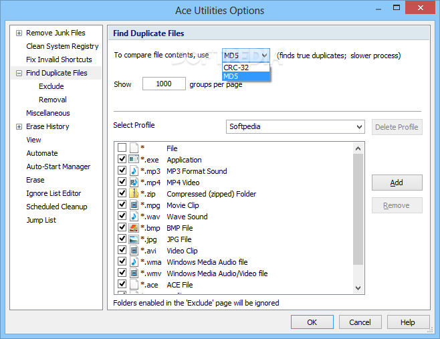Open Help for the options dialog
This screenshot has height=339, width=440.
408,322
